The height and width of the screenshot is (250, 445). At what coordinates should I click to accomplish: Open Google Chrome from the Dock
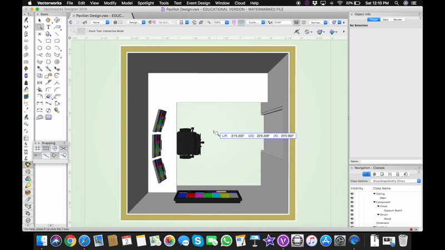point(70,241)
